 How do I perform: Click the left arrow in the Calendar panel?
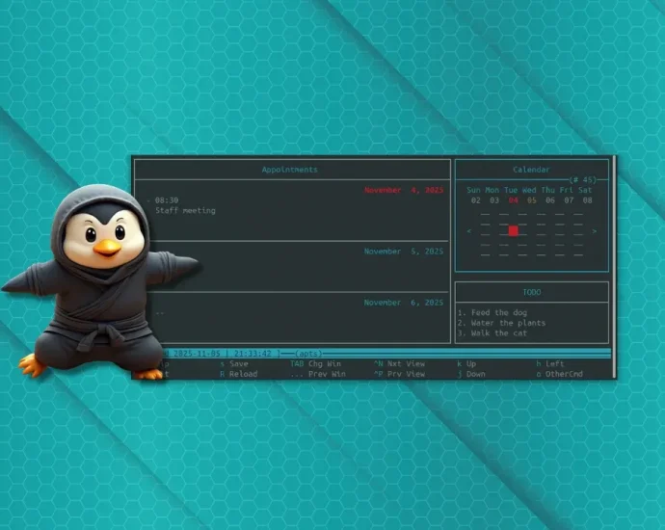(x=468, y=231)
